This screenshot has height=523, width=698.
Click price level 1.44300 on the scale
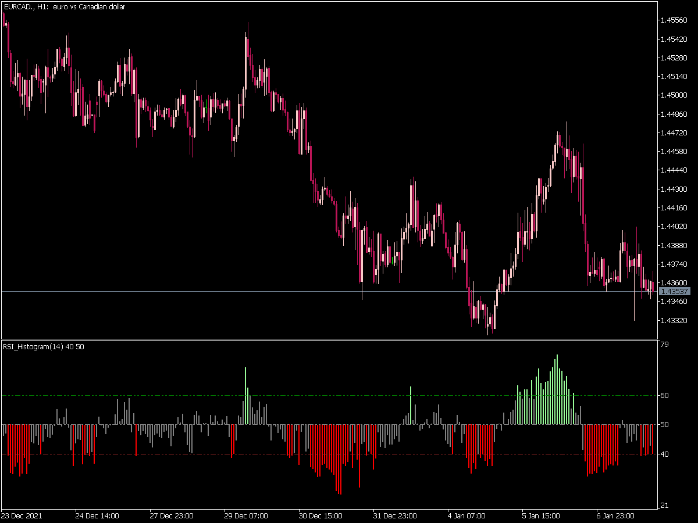coord(675,189)
